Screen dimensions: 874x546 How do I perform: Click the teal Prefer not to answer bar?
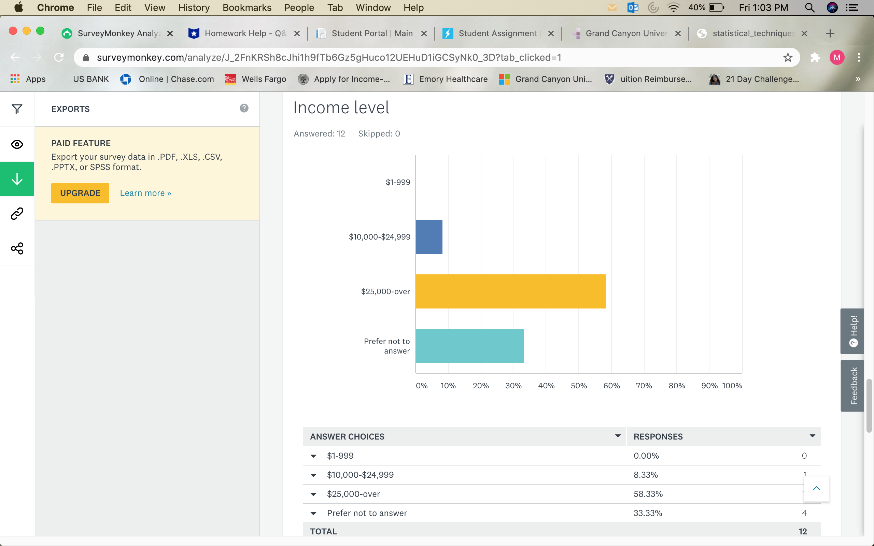pyautogui.click(x=470, y=346)
